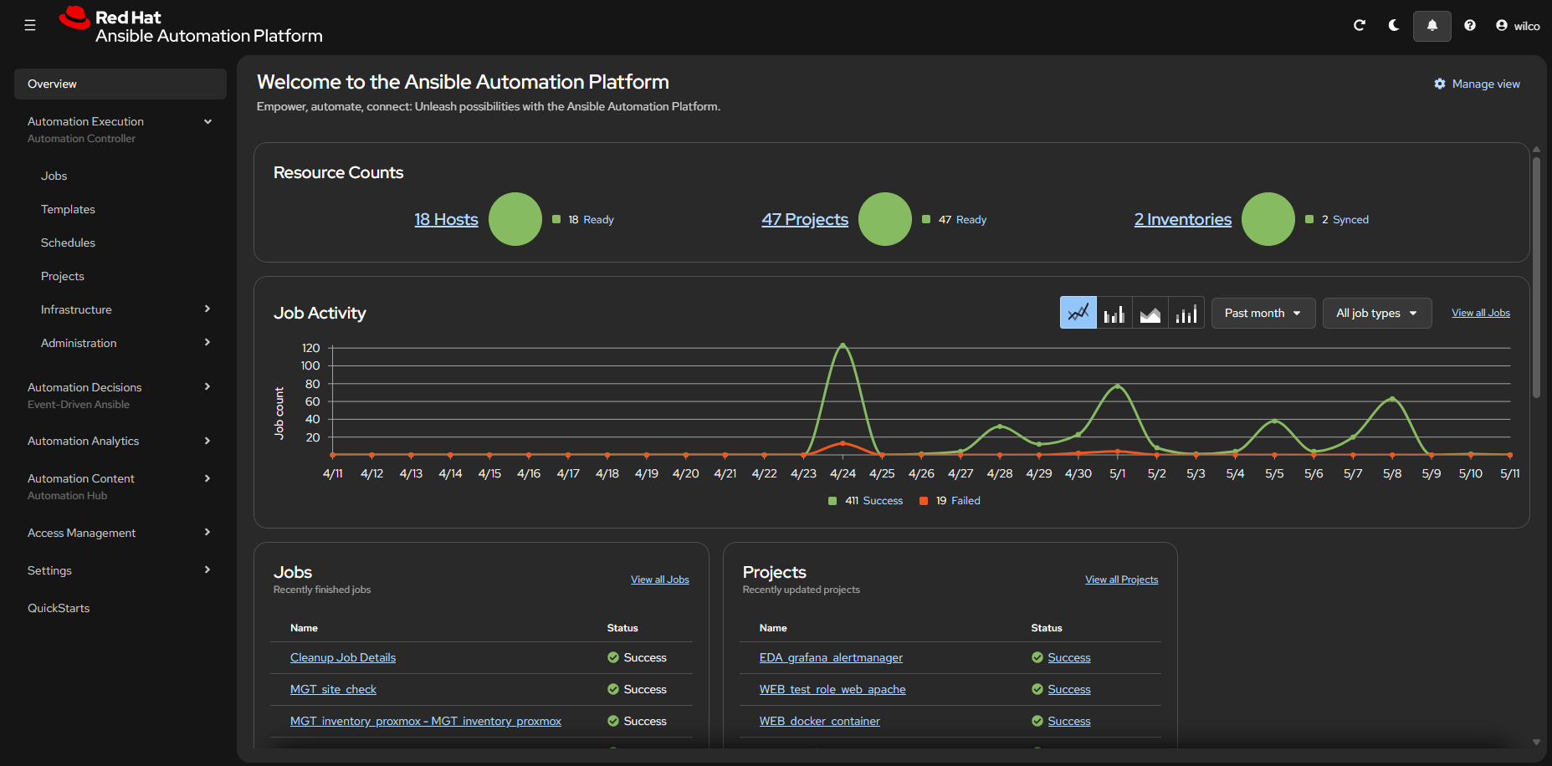Click Success status link for EDA_grafana_alertmanager
The width and height of the screenshot is (1552, 766).
click(x=1069, y=657)
